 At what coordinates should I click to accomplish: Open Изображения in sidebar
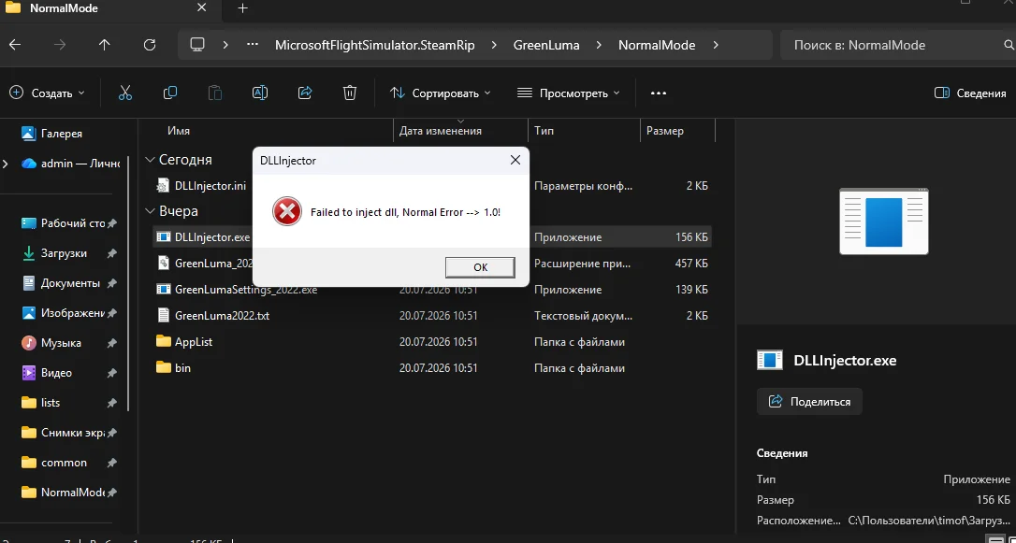[72, 313]
